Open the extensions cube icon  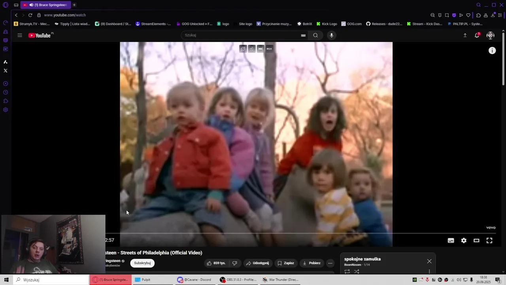pos(478,15)
